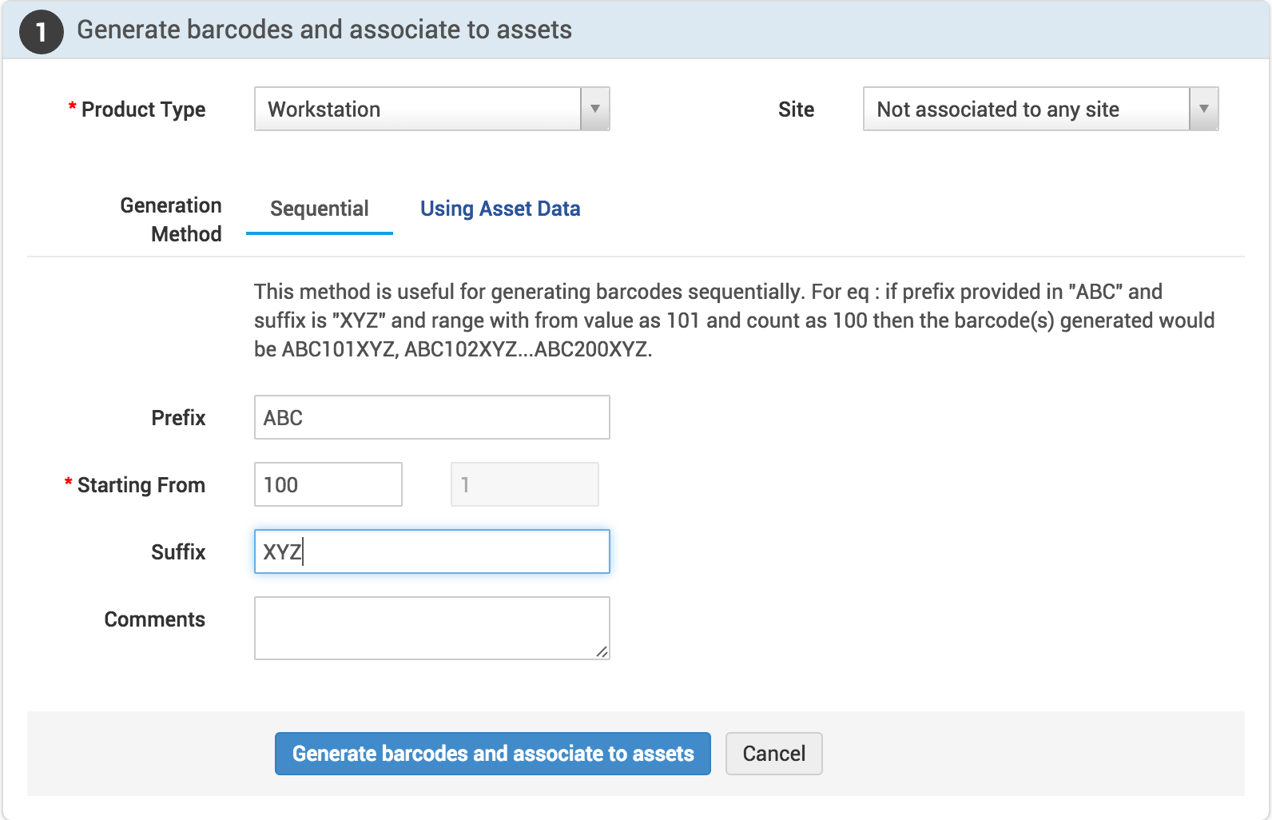Open the Product Type dropdown

(x=415, y=109)
